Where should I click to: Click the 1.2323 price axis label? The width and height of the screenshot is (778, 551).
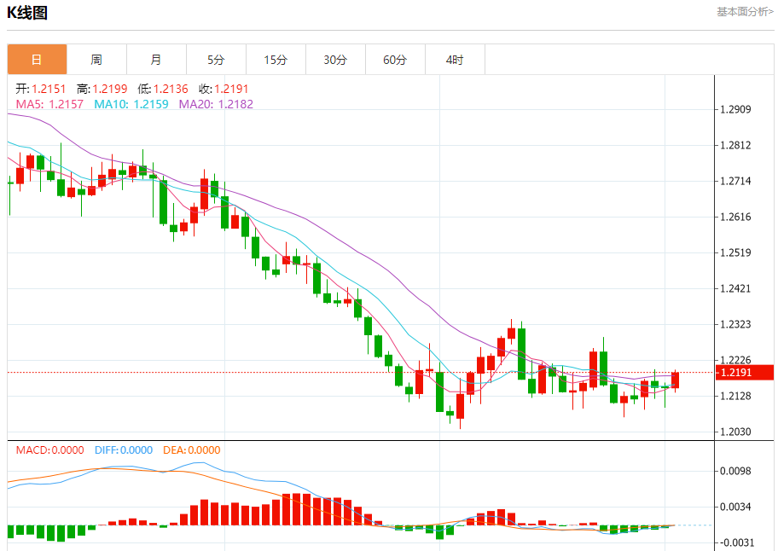[x=736, y=324]
